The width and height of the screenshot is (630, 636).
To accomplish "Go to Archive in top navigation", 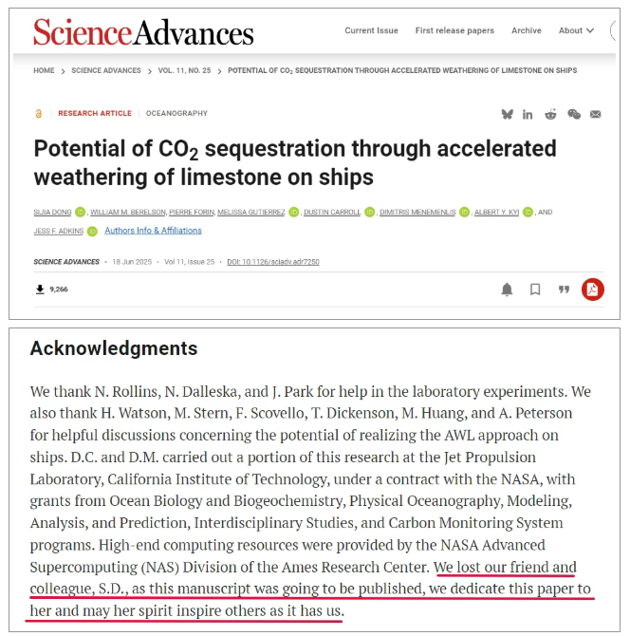I will coord(527,30).
